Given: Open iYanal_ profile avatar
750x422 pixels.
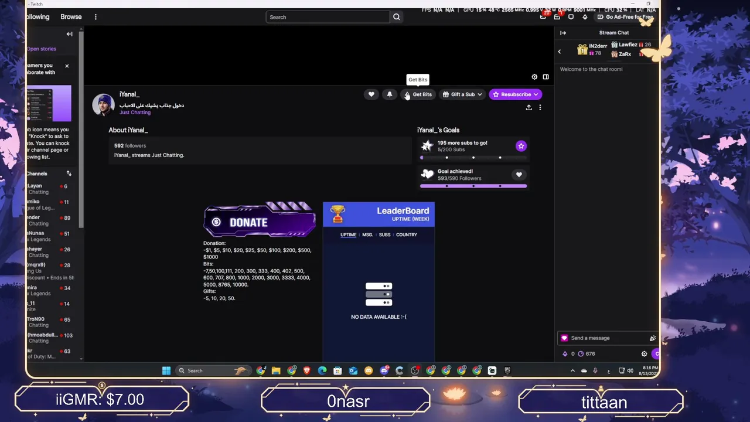Looking at the screenshot, I should click(x=103, y=105).
